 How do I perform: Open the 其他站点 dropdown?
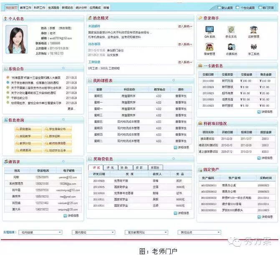[199, 232]
